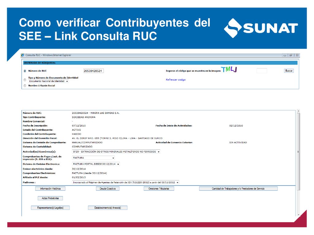This screenshot has width=314, height=235.
Task: Click the scrollbar down arrow
Action: [298, 215]
